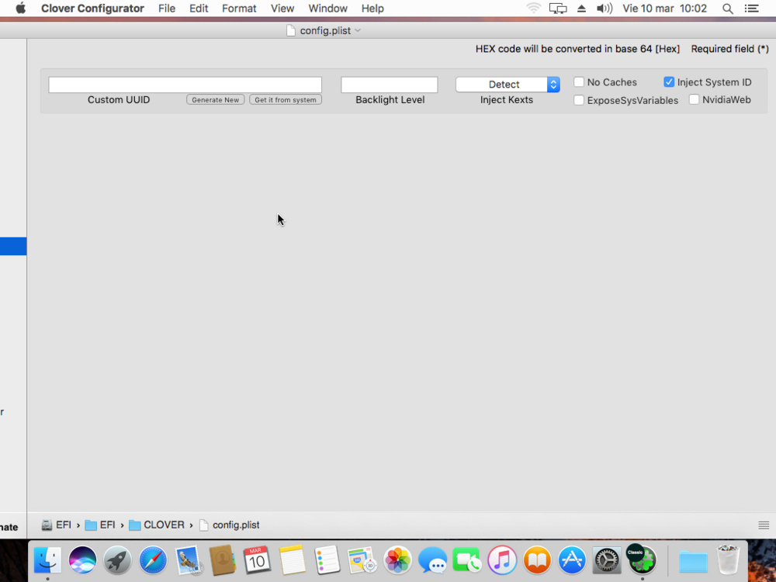Viewport: 776px width, 582px height.
Task: Open Spotlight search magnifier
Action: (x=728, y=9)
